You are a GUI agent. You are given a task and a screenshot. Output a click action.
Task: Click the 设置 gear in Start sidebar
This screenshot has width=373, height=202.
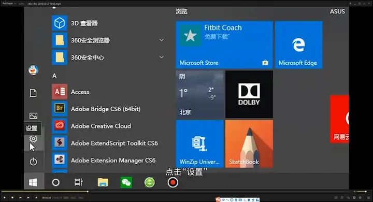click(x=33, y=139)
